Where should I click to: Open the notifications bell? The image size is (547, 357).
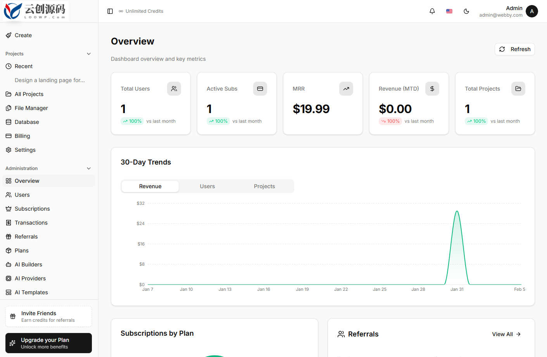point(432,11)
